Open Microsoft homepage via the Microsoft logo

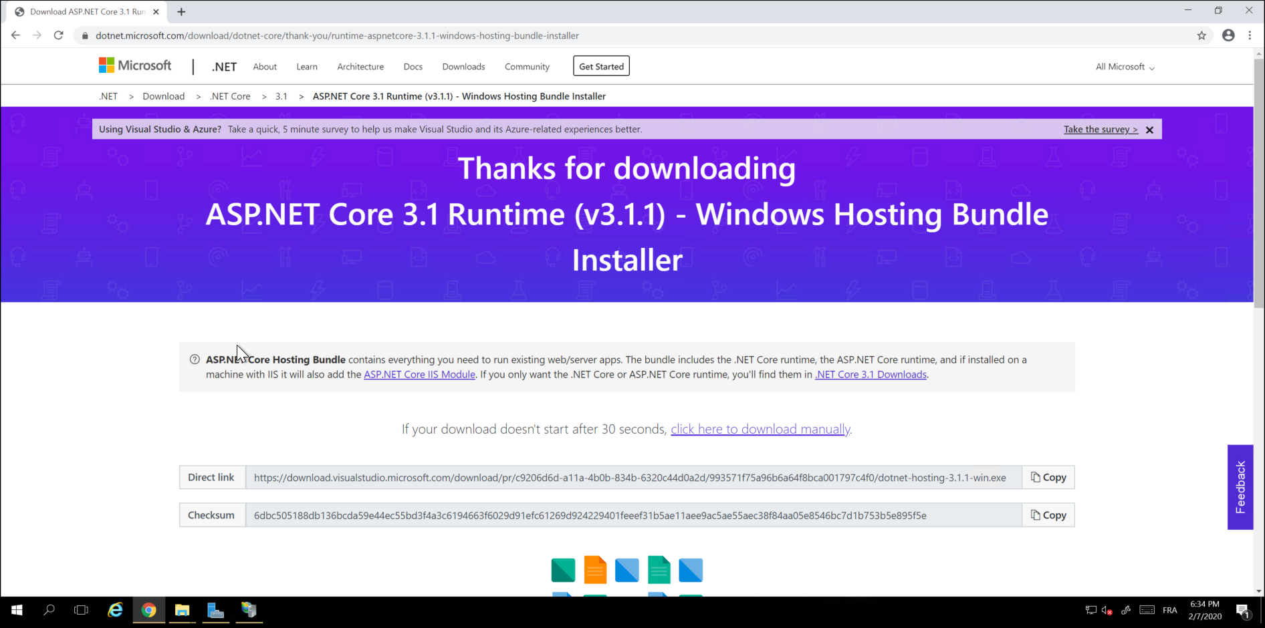click(134, 65)
